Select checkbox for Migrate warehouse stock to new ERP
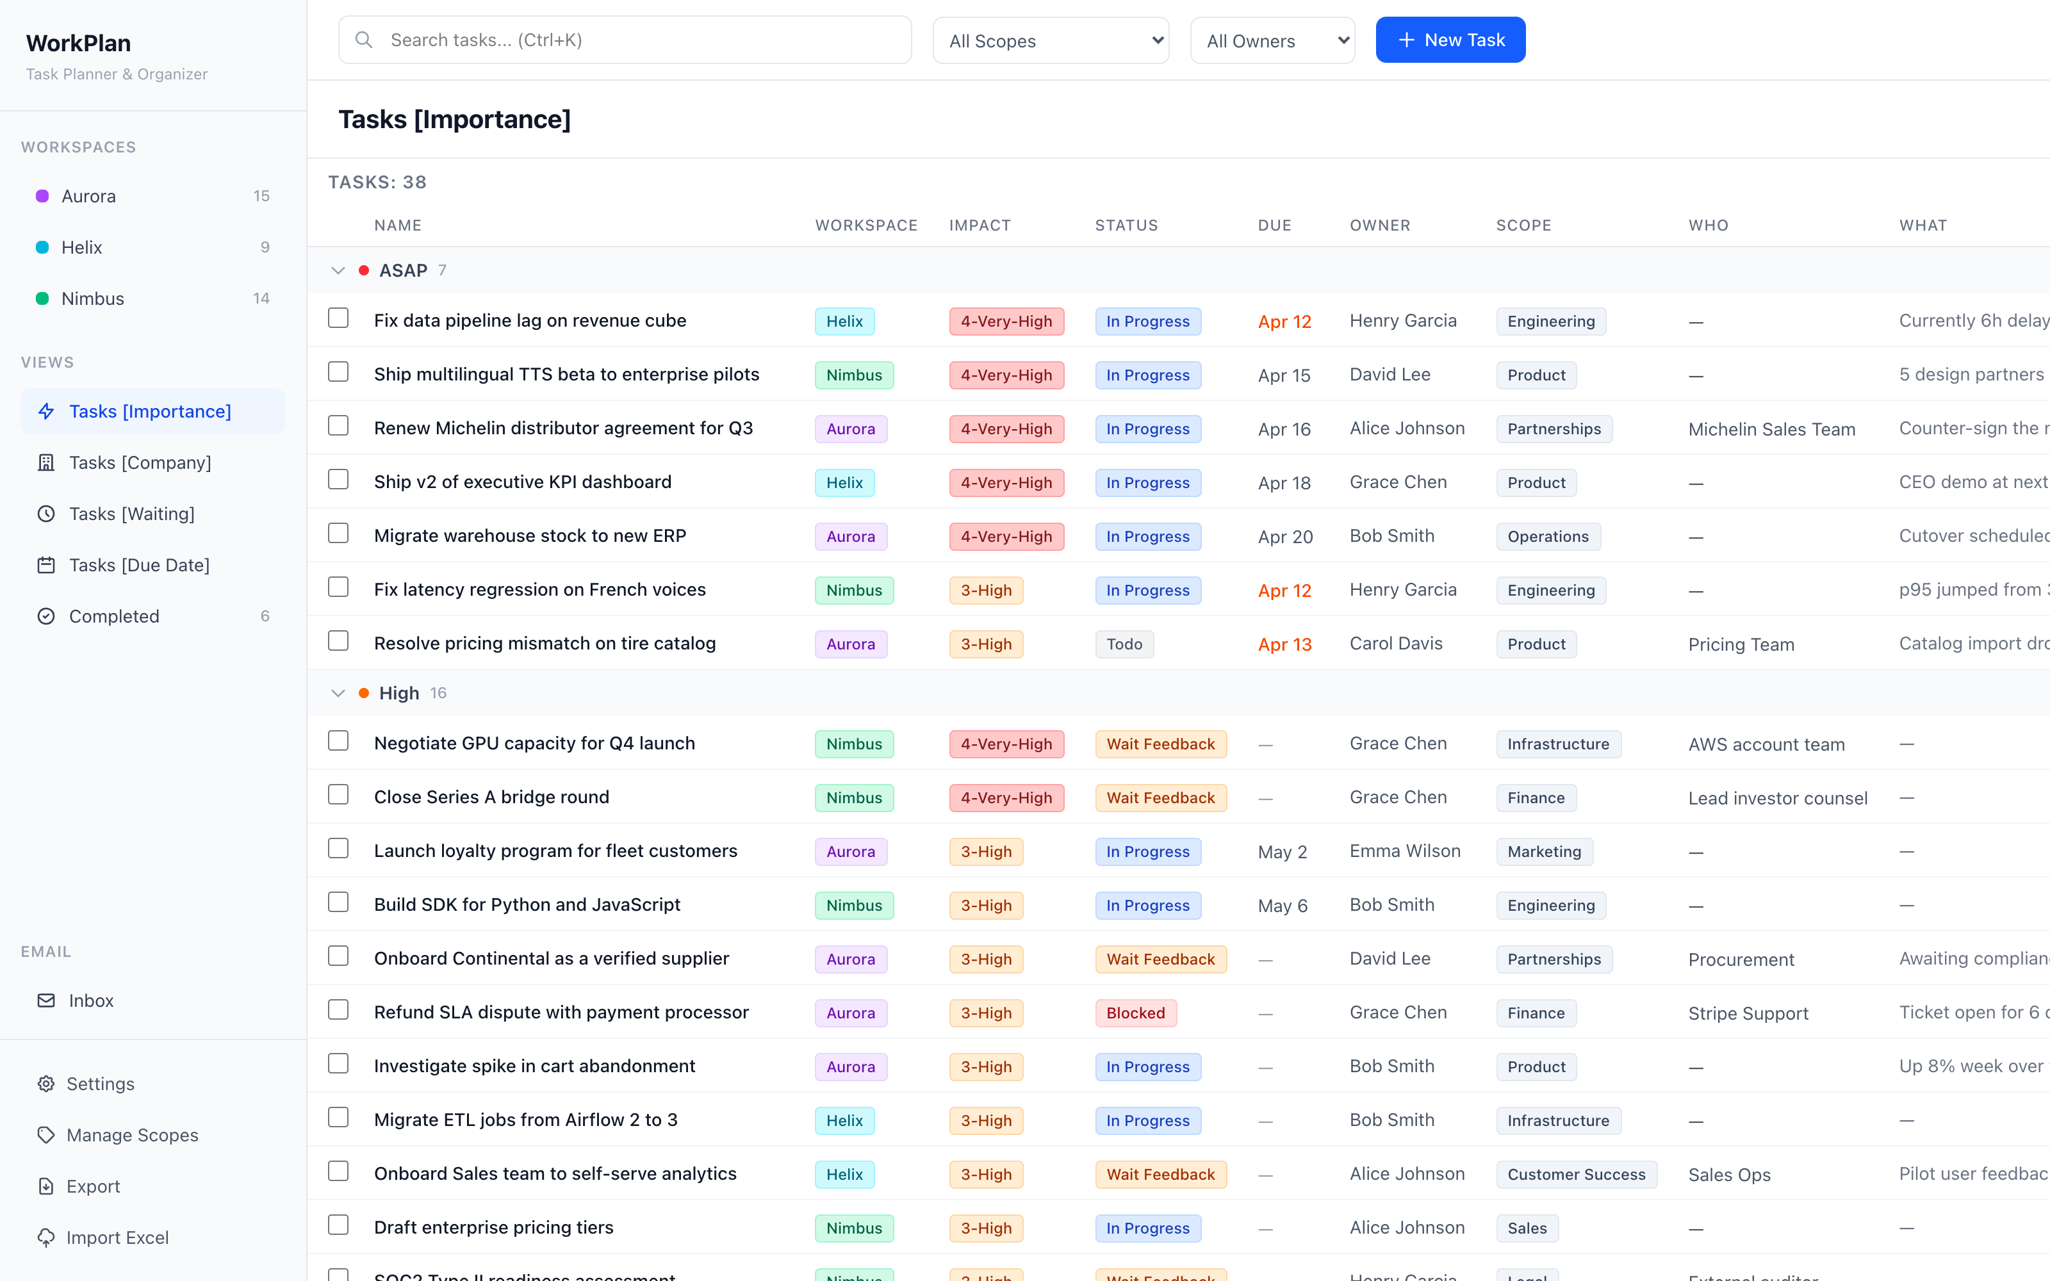 338,534
